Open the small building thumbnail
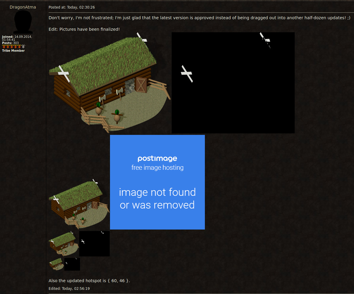The image size is (354, 294). [x=63, y=243]
